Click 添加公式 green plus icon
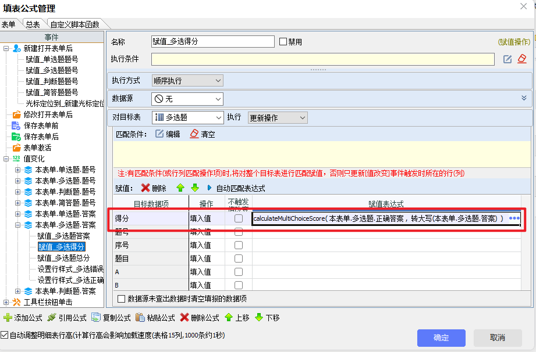The image size is (536, 352). tap(8, 318)
